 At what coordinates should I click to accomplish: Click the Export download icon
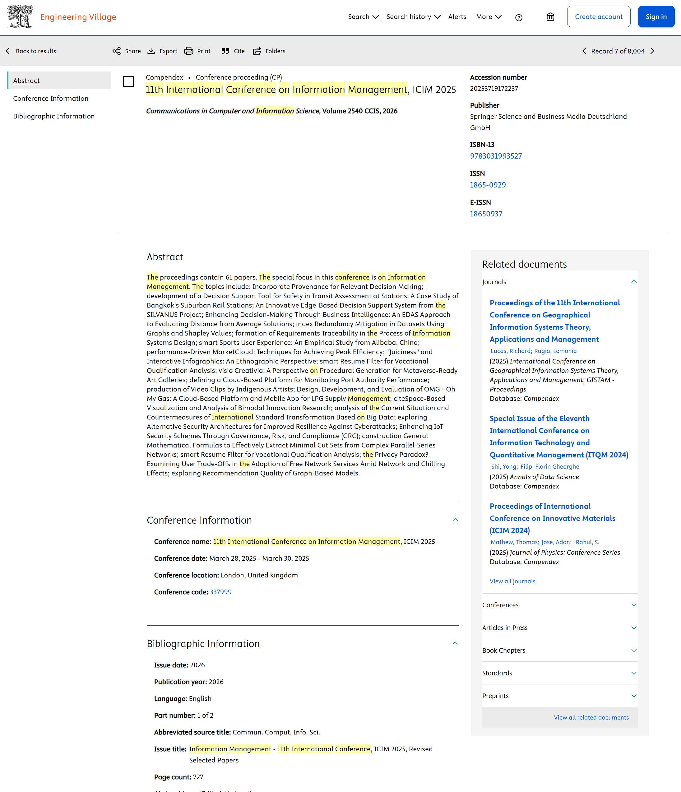tap(151, 51)
